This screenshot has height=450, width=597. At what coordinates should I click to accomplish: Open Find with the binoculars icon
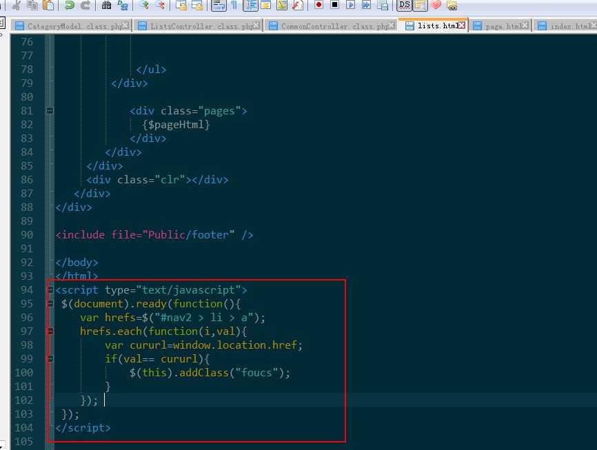(106, 6)
